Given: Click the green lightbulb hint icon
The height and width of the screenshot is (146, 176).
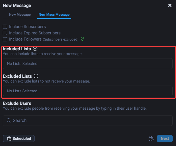Looking at the screenshot, I should click(x=82, y=39).
